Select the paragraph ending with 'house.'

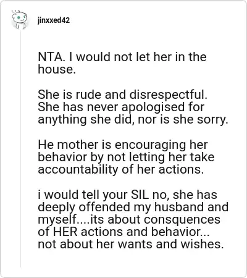point(122,63)
